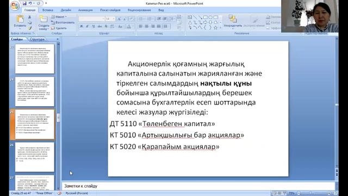Click the Bullets list icon

pyautogui.click(x=141, y=19)
